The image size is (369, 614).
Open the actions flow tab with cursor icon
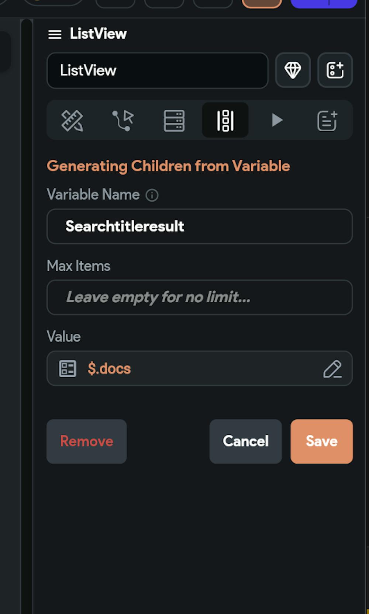(123, 120)
